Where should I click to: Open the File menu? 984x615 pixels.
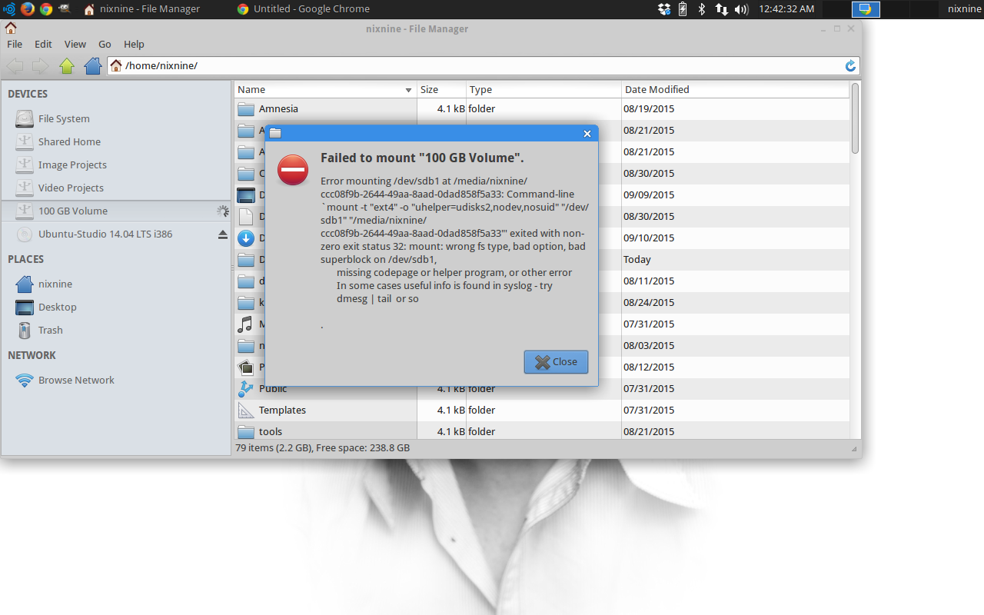pos(15,45)
